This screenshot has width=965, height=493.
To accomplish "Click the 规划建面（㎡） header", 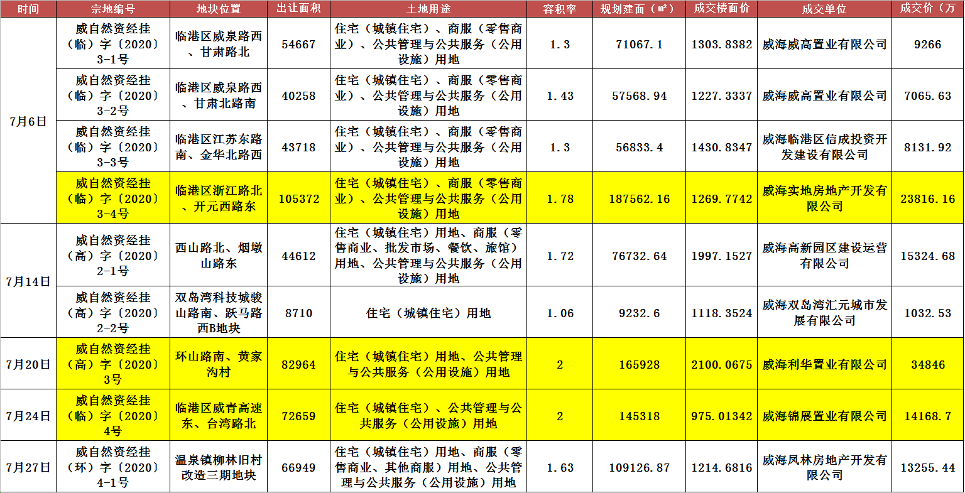I will pyautogui.click(x=640, y=9).
